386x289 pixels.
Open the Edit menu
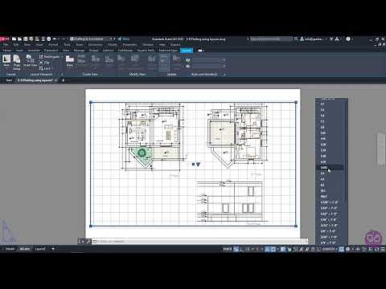16,45
